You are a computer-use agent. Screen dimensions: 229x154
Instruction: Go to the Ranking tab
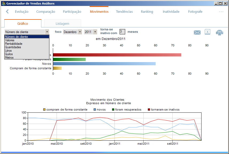click(x=147, y=12)
